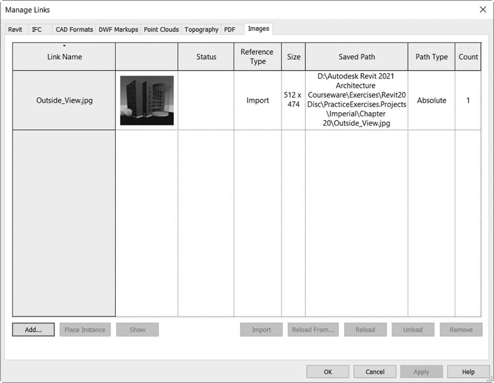Sort by the Link Name column header
494x383 pixels.
point(64,57)
